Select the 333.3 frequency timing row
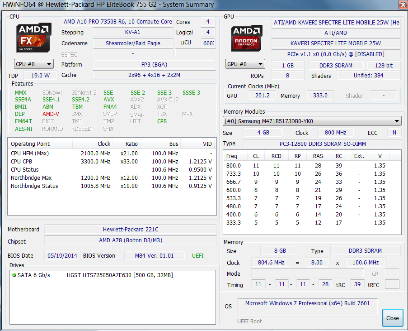The height and width of the screenshot is (331, 408). [312, 223]
